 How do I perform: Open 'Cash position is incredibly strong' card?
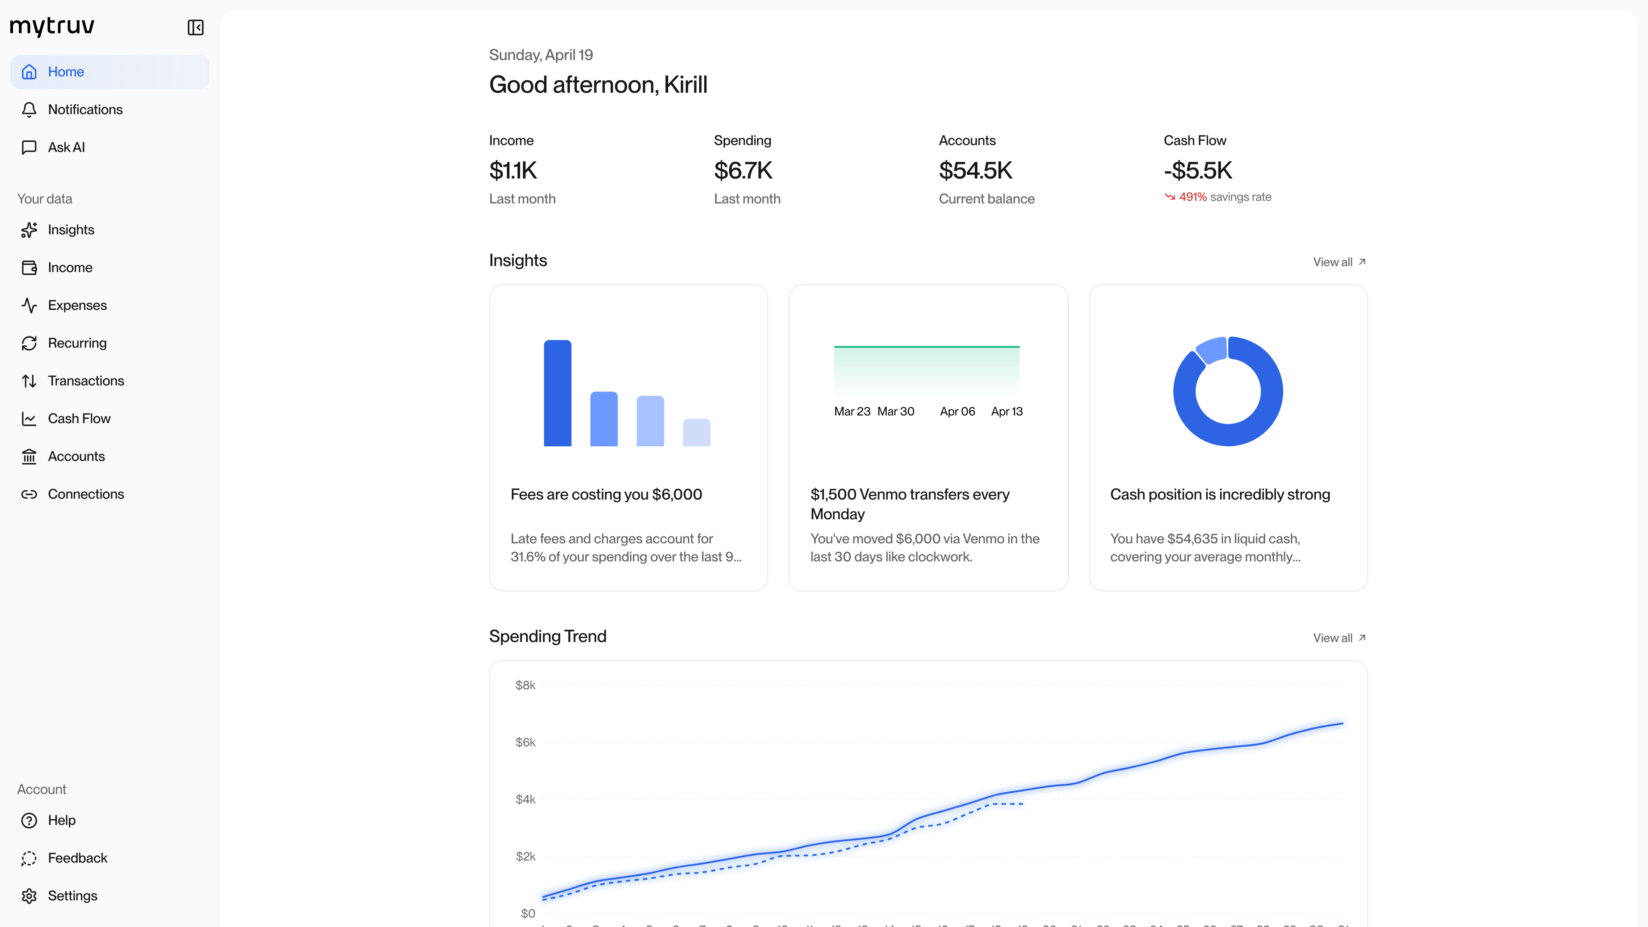point(1228,438)
